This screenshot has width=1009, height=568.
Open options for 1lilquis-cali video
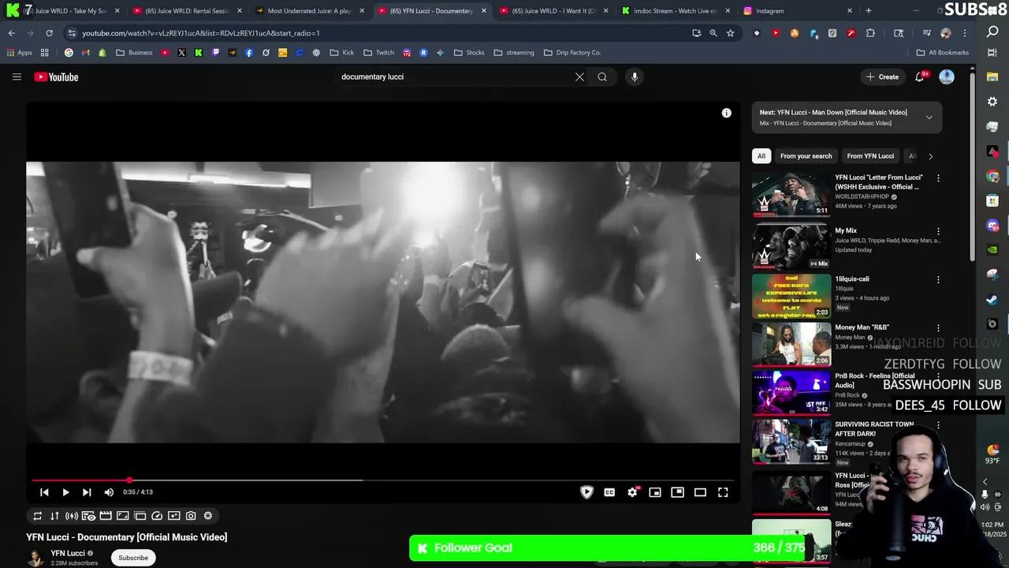(938, 280)
